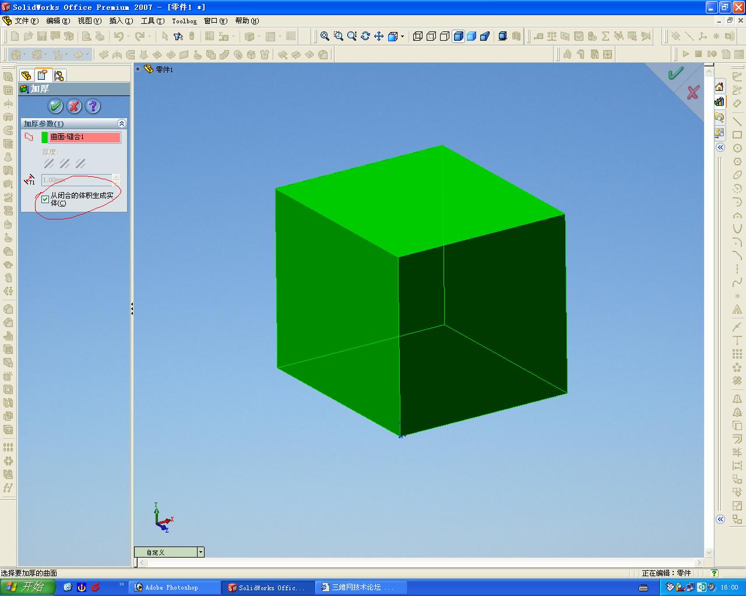Open the 工具 menu
Screen dimensions: 746x596
[x=152, y=21]
